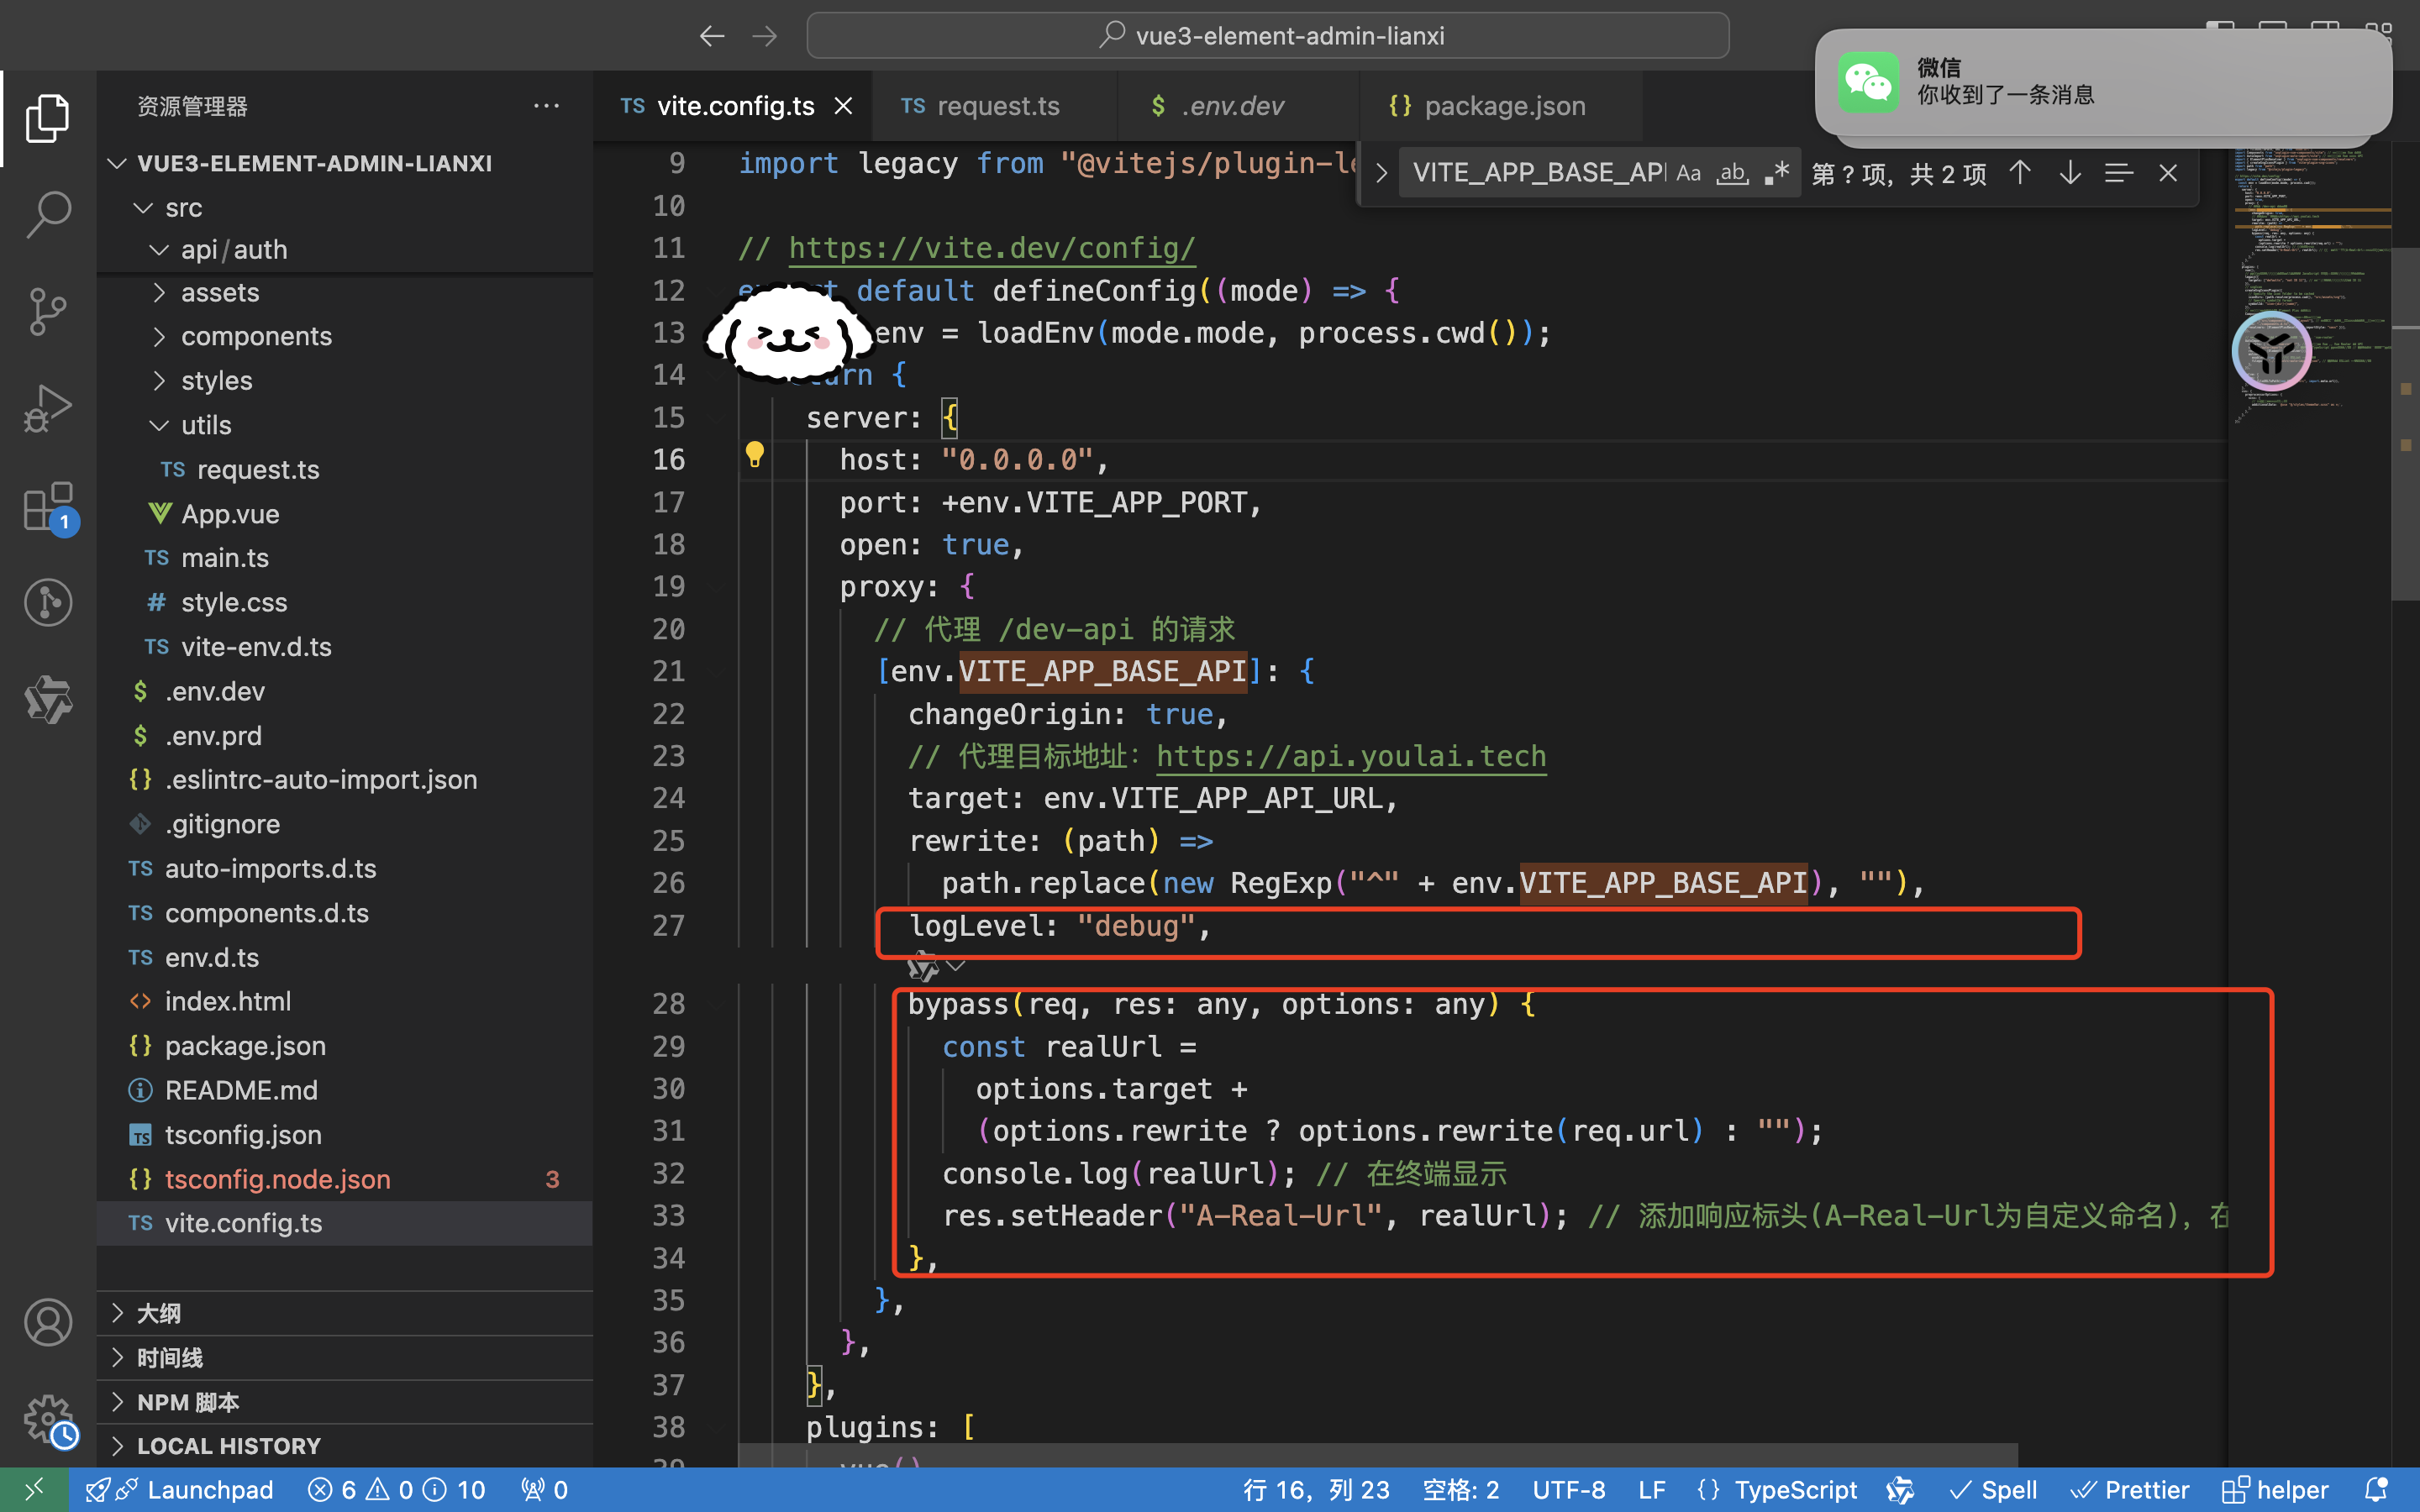The image size is (2420, 1512).
Task: Toggle Use Regular Expression in find
Action: pyautogui.click(x=1776, y=173)
